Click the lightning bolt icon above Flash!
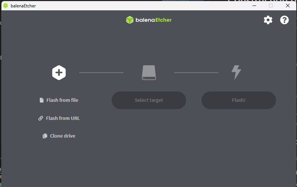 236,72
